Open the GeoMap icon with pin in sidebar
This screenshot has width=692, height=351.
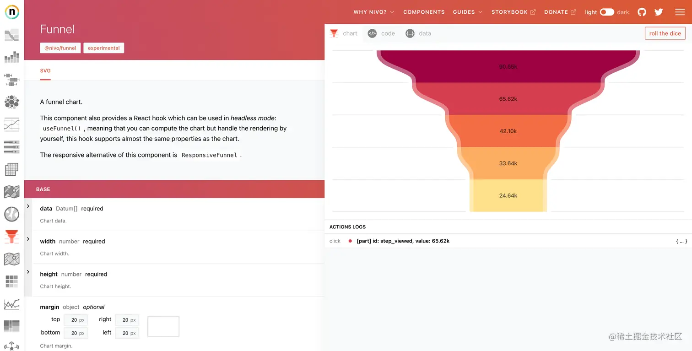point(12,259)
